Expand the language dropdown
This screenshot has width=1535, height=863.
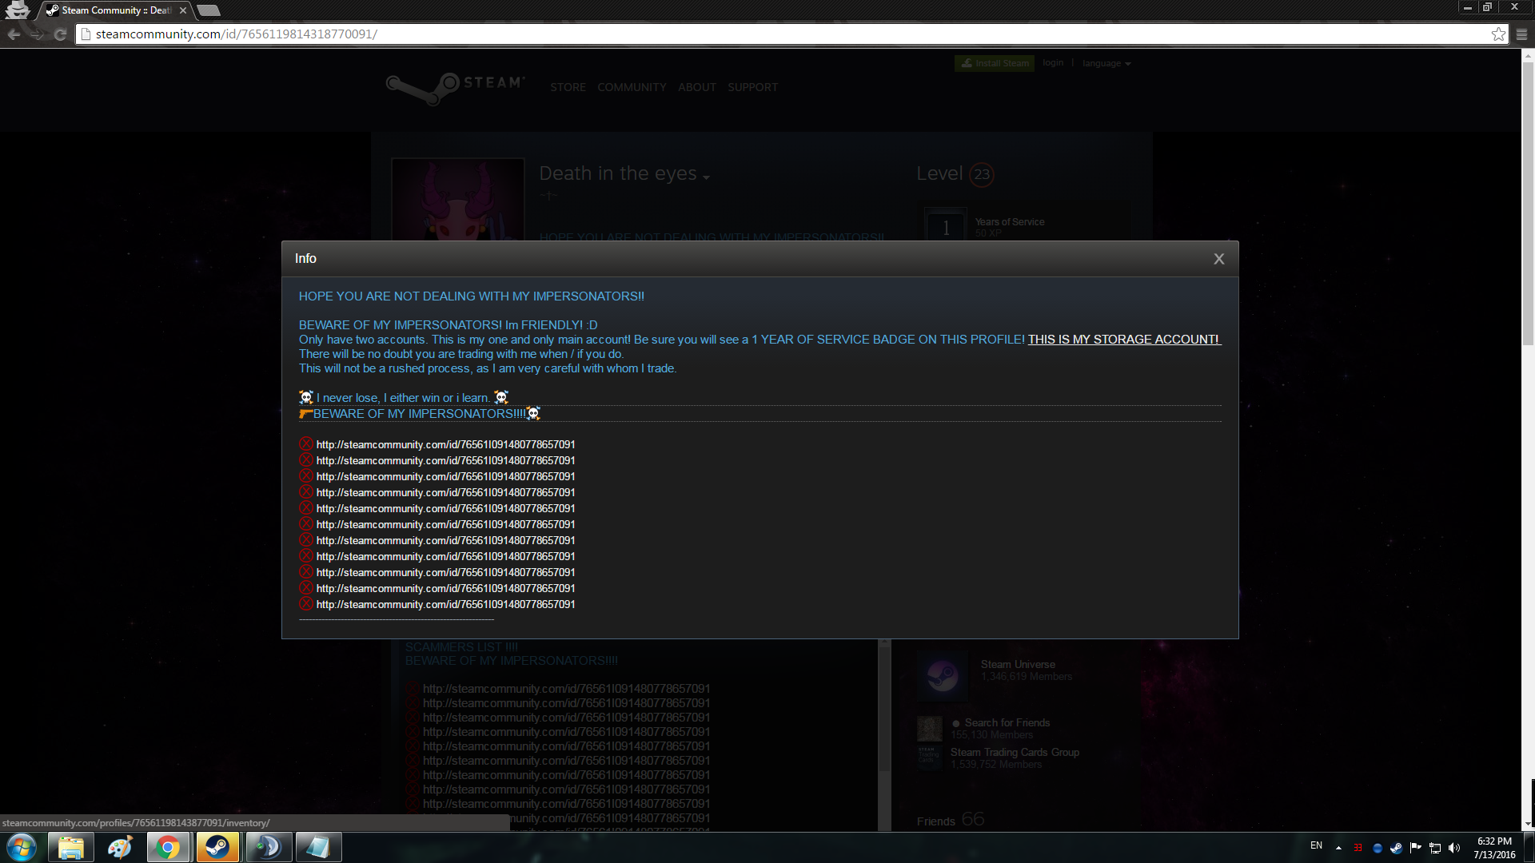pos(1106,63)
